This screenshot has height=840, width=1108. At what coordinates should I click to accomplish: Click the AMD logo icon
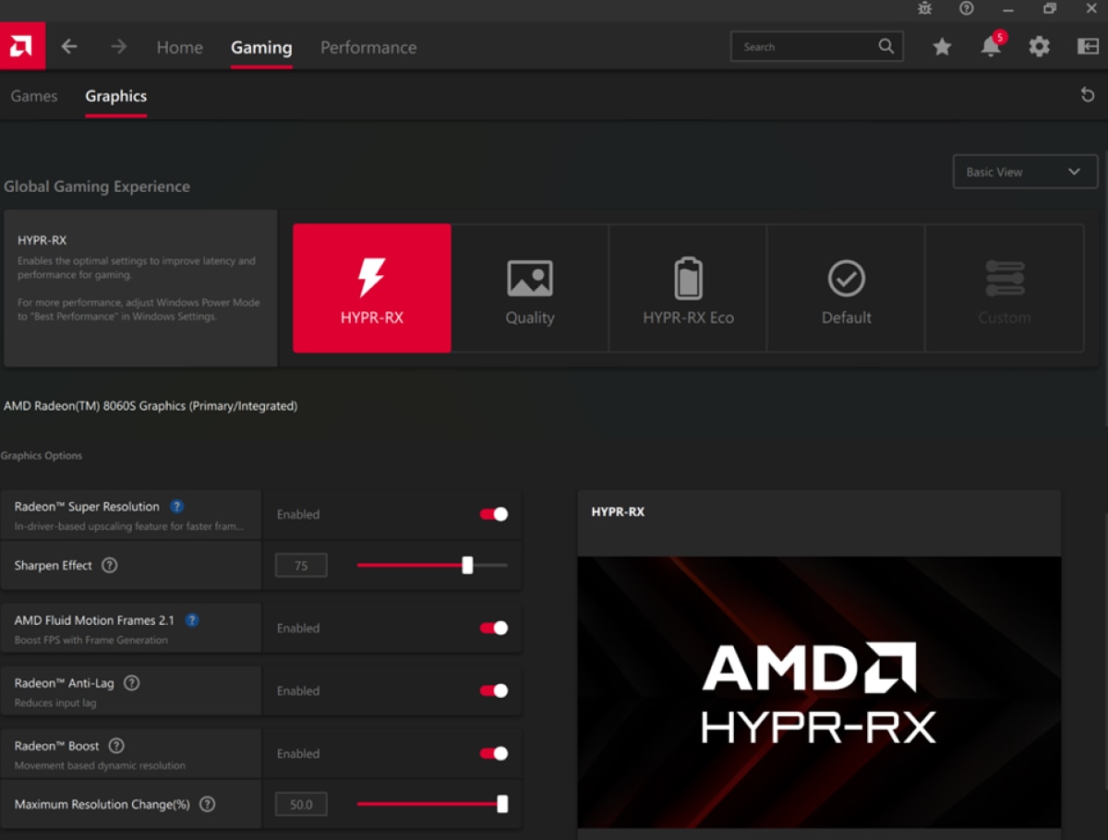coord(21,46)
